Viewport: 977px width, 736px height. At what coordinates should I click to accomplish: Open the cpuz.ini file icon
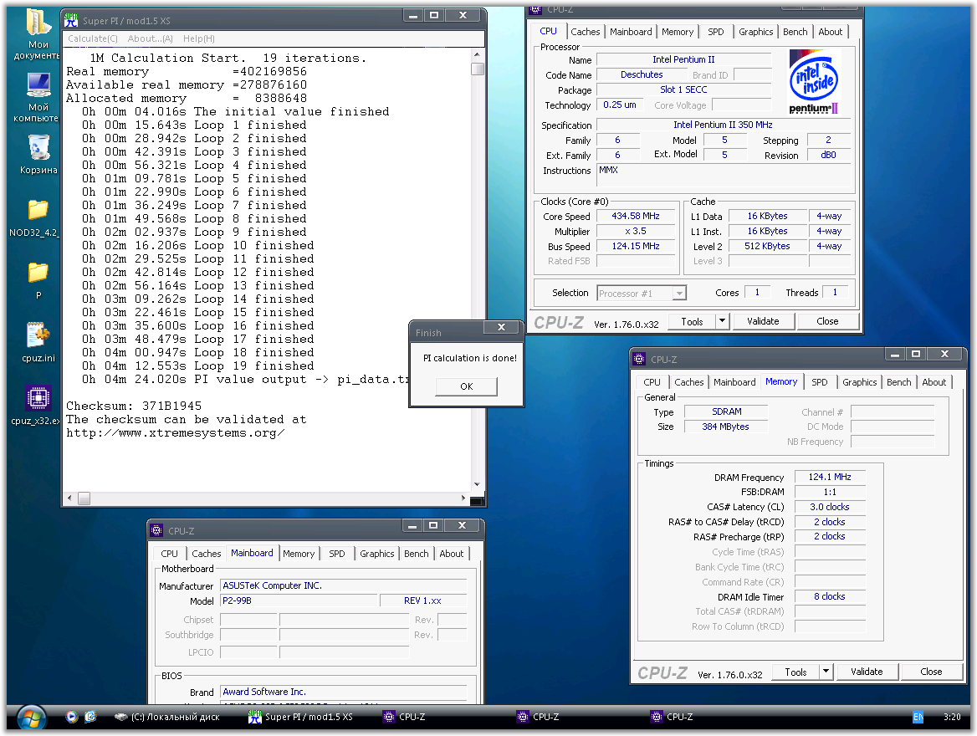click(x=38, y=343)
